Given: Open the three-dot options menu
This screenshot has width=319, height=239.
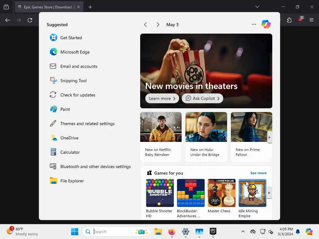Looking at the screenshot, I should (254, 24).
